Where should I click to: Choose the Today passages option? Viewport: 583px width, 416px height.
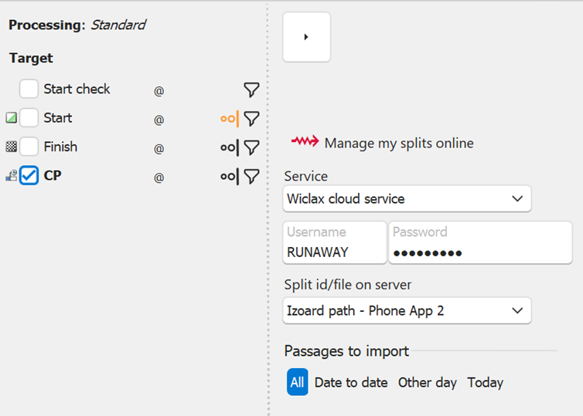[485, 383]
